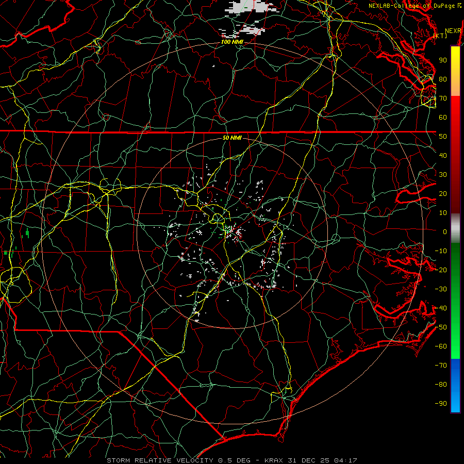This screenshot has height=464, width=464.
Task: Click the "31 DEC 25" date in the footer
Action: pyautogui.click(x=309, y=460)
